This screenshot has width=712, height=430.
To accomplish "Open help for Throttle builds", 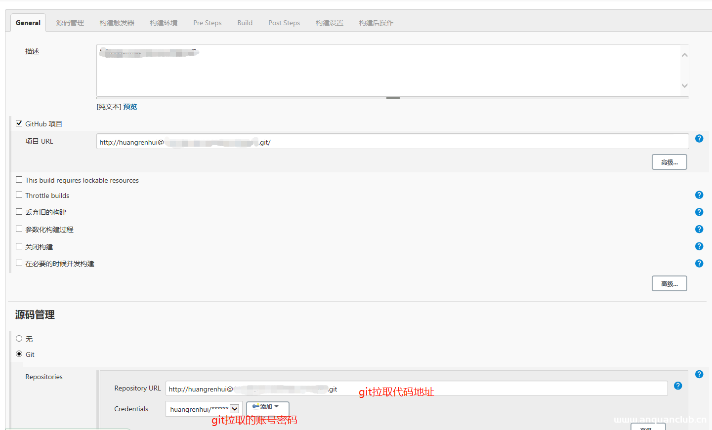I will (699, 195).
